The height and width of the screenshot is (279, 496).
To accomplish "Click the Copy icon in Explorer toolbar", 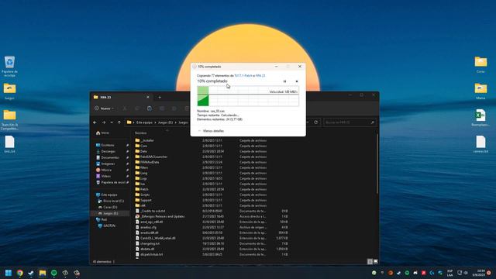I will click(x=137, y=108).
